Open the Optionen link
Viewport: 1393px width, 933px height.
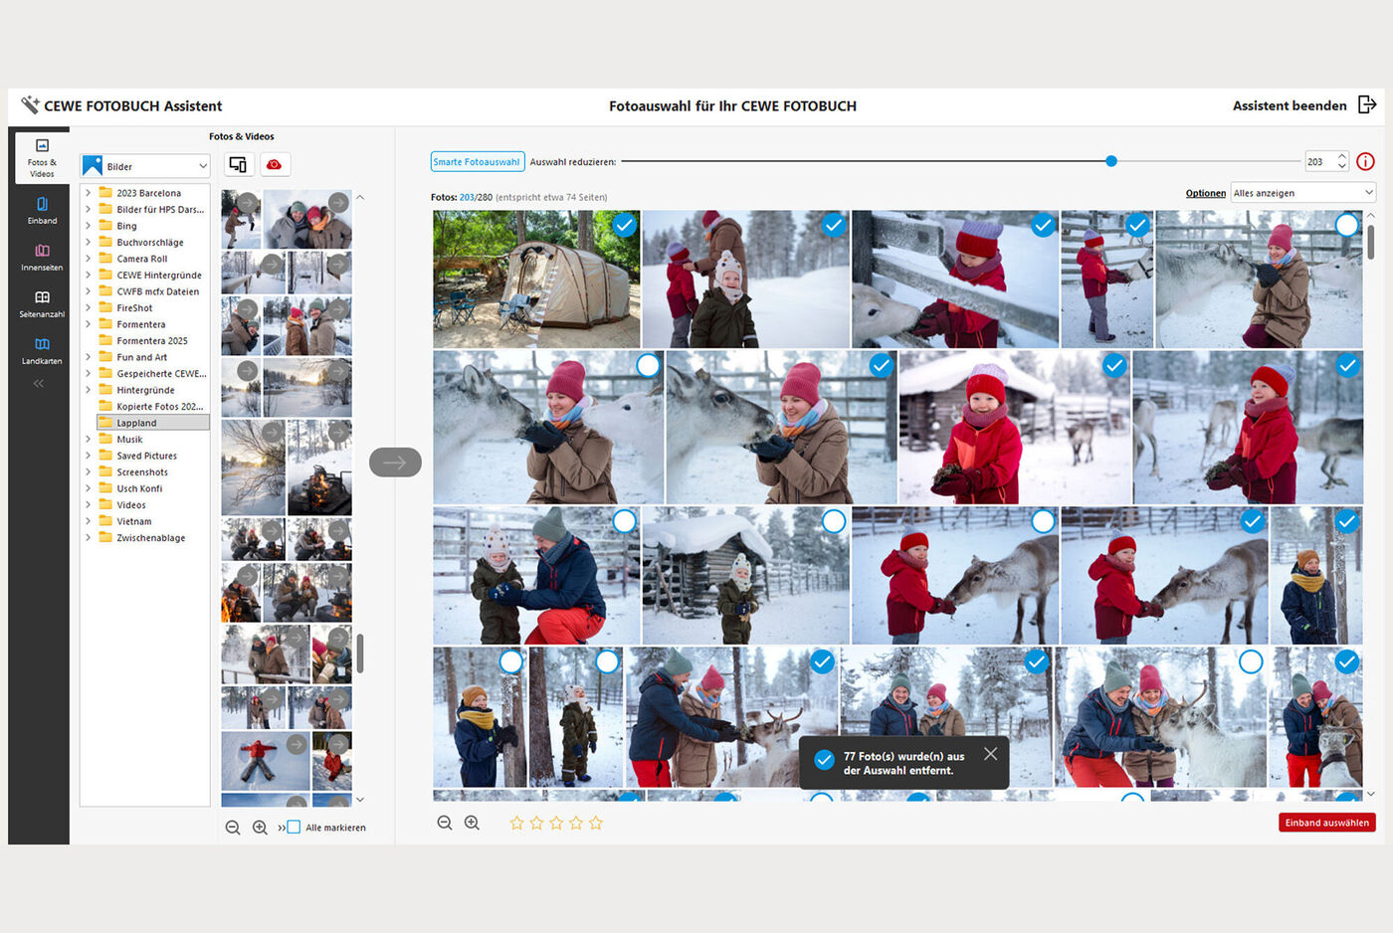[x=1205, y=193]
